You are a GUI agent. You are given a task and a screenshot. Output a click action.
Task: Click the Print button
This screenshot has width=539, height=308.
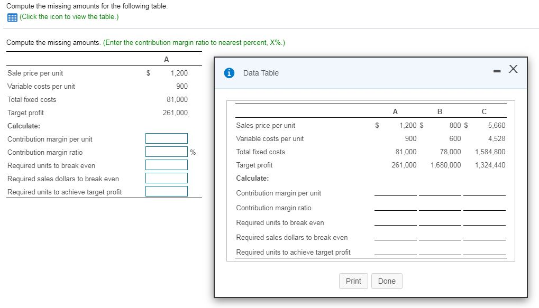[x=353, y=281]
